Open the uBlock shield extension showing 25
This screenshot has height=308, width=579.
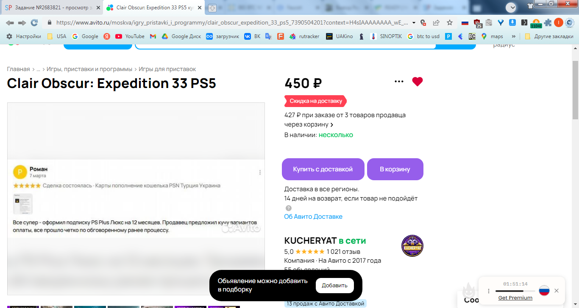pos(477,23)
